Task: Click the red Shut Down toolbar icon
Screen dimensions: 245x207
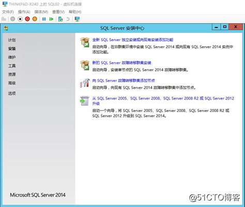Action: [x=27, y=19]
